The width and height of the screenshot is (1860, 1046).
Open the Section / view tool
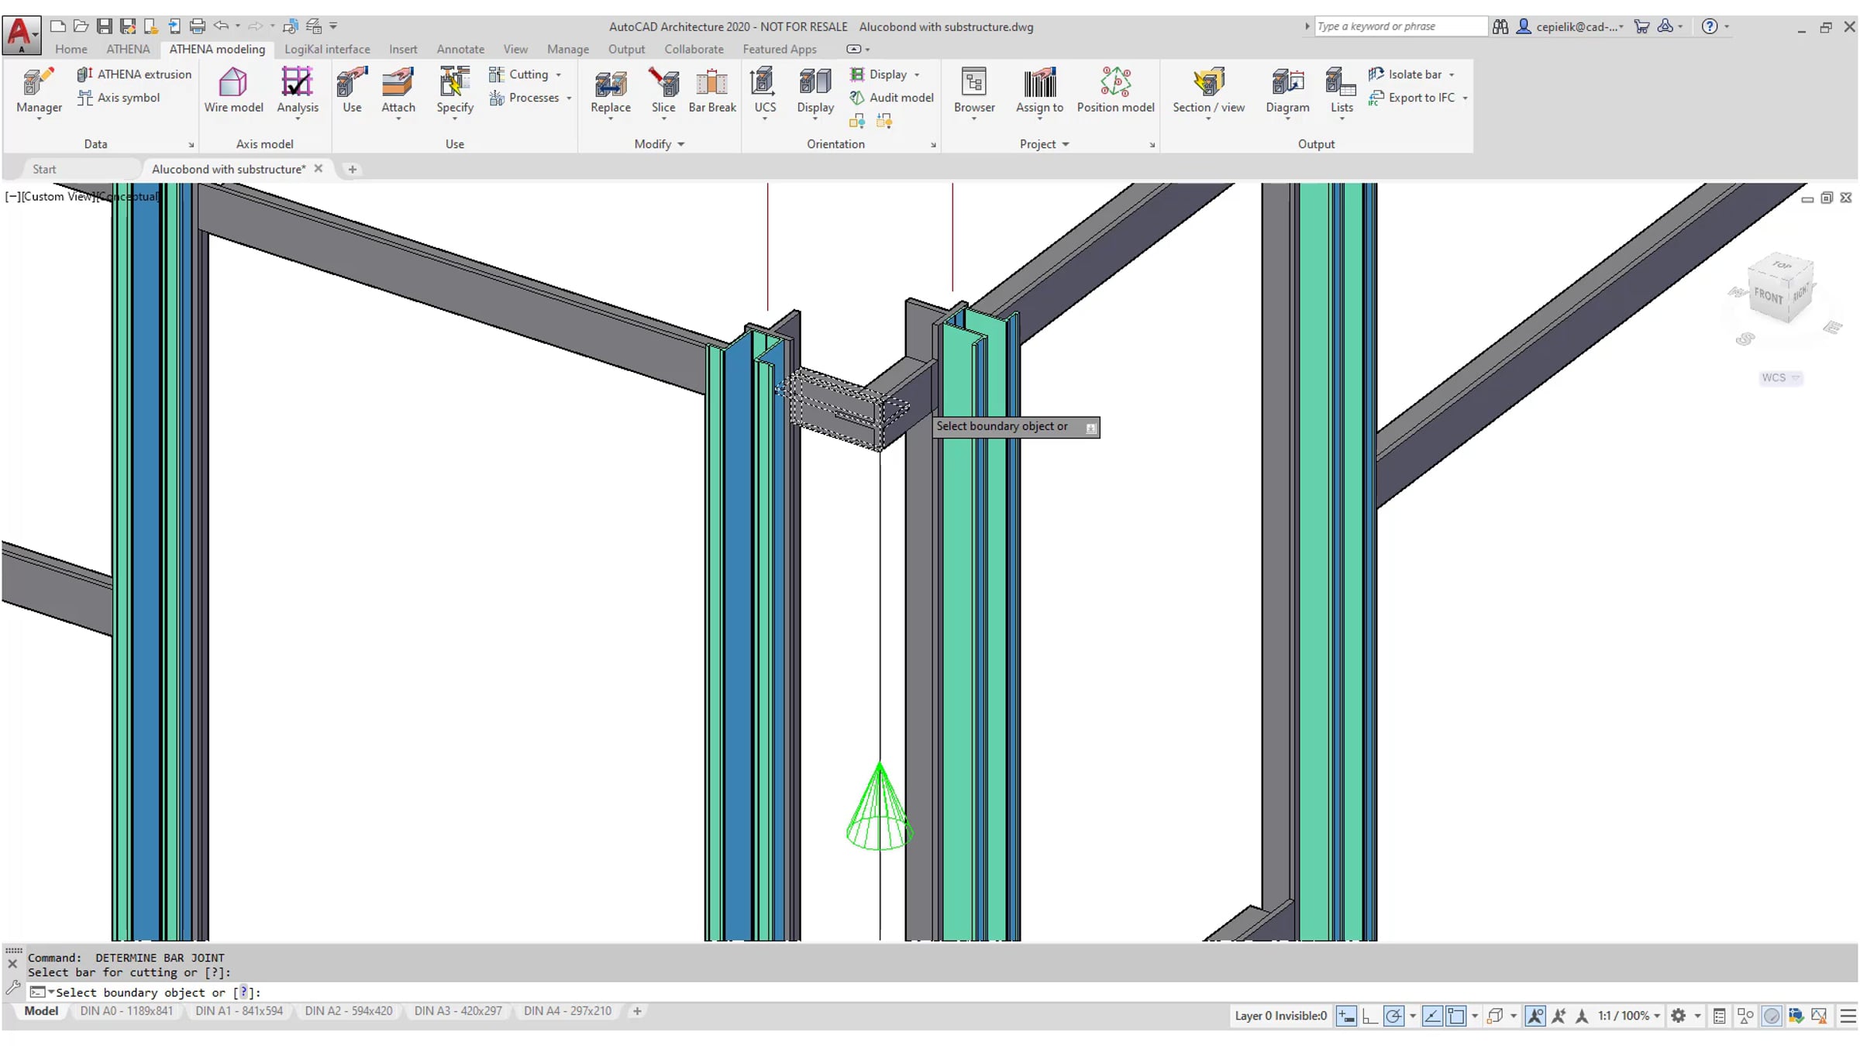pos(1207,89)
